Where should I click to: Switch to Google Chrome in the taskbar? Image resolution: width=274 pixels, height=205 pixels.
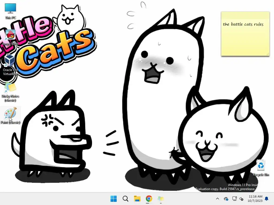pos(149,199)
